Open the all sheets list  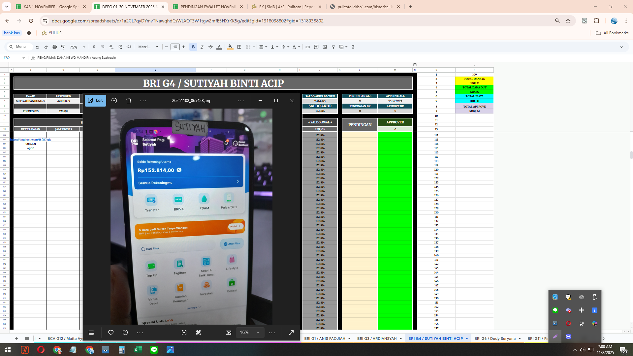(27, 339)
